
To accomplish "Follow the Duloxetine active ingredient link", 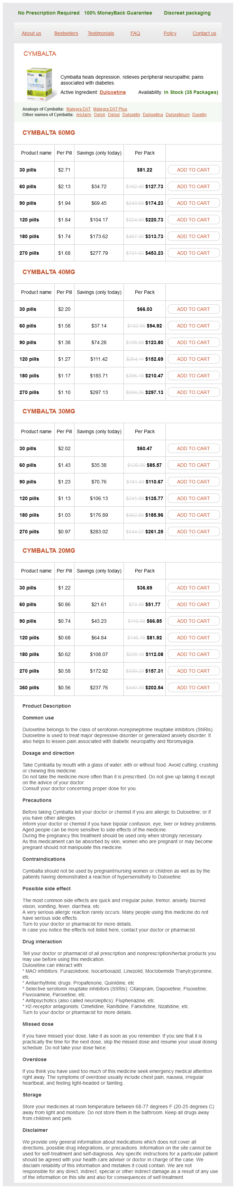I will coord(112,92).
